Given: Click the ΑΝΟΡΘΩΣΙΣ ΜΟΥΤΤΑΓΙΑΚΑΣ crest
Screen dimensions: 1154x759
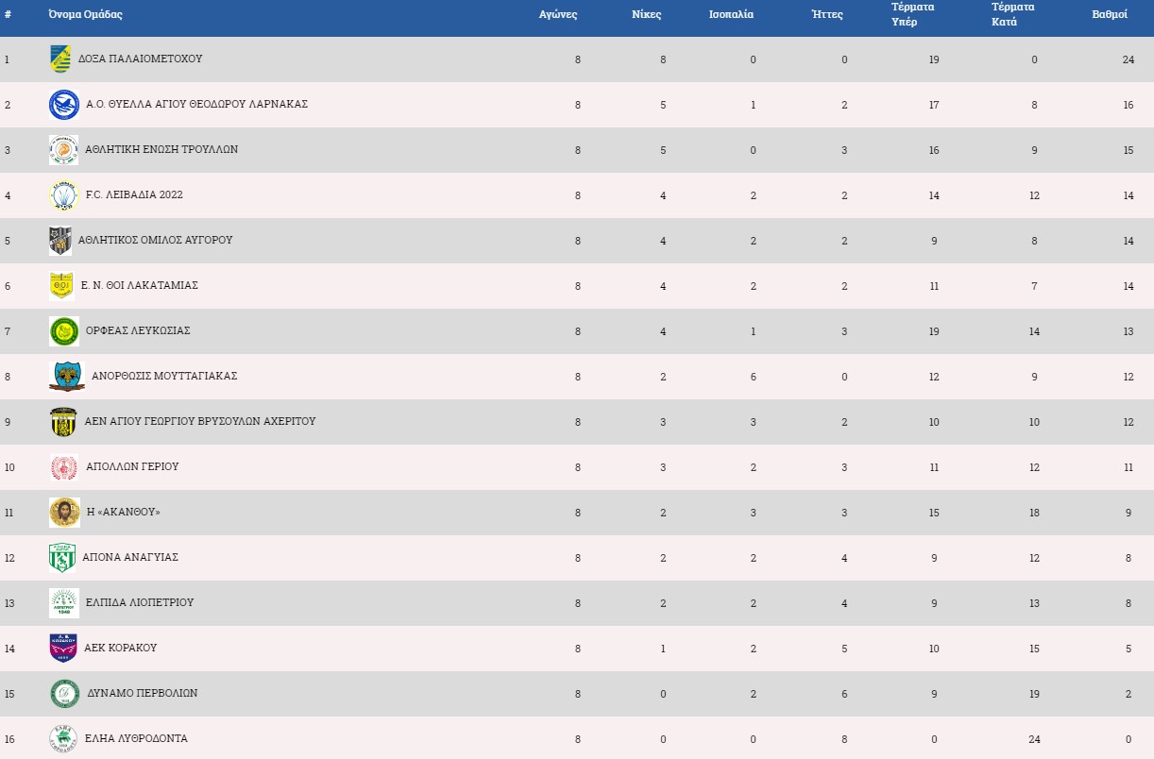Looking at the screenshot, I should 67,376.
